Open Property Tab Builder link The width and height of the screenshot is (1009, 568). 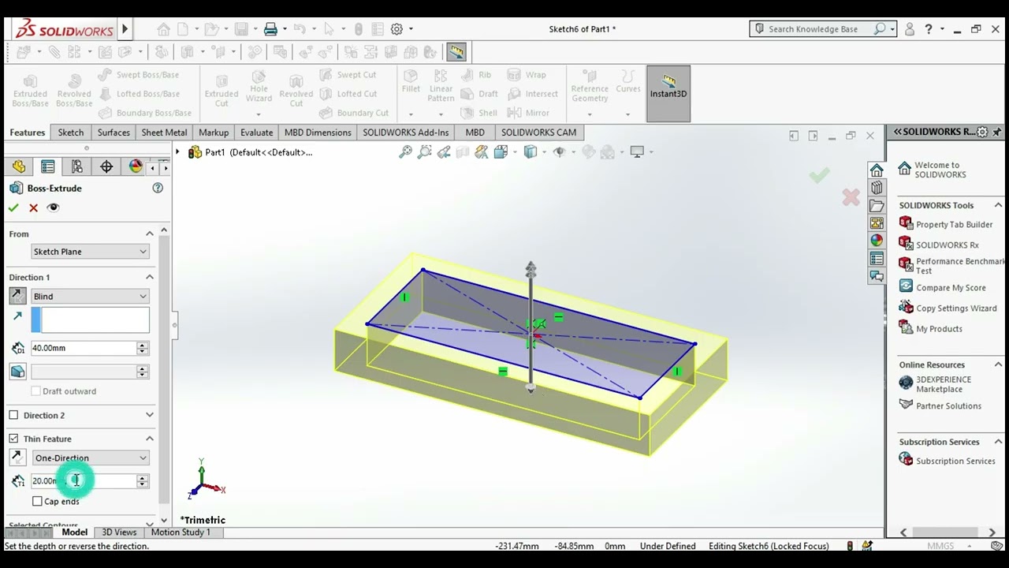point(954,225)
